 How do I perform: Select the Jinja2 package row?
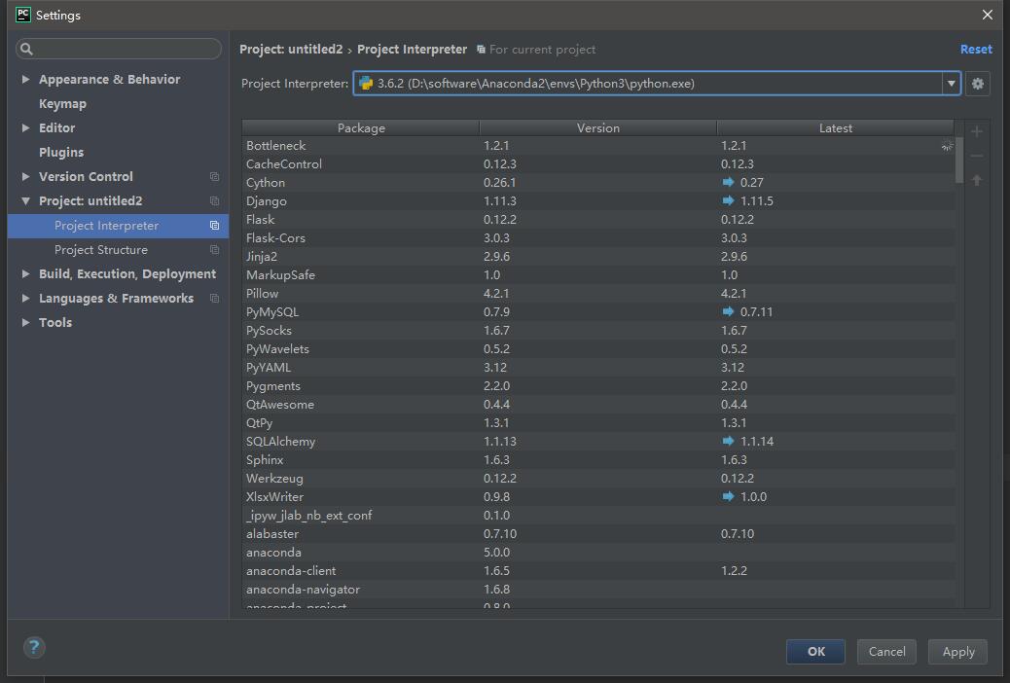[x=598, y=257]
